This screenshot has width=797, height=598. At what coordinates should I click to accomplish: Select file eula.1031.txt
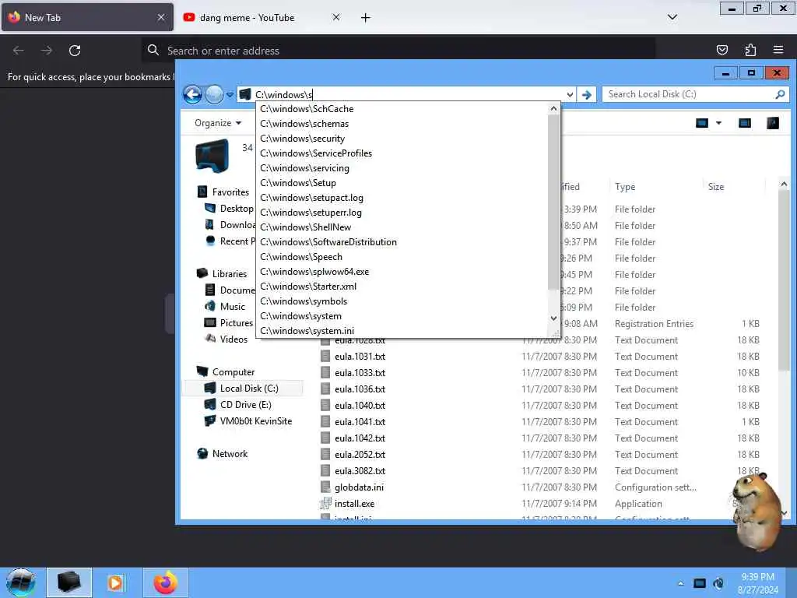pos(360,356)
